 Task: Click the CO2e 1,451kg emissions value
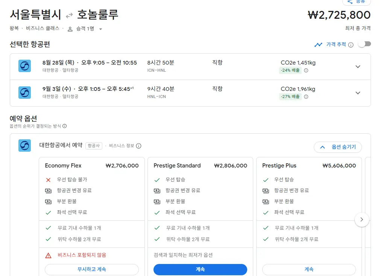[x=298, y=63]
